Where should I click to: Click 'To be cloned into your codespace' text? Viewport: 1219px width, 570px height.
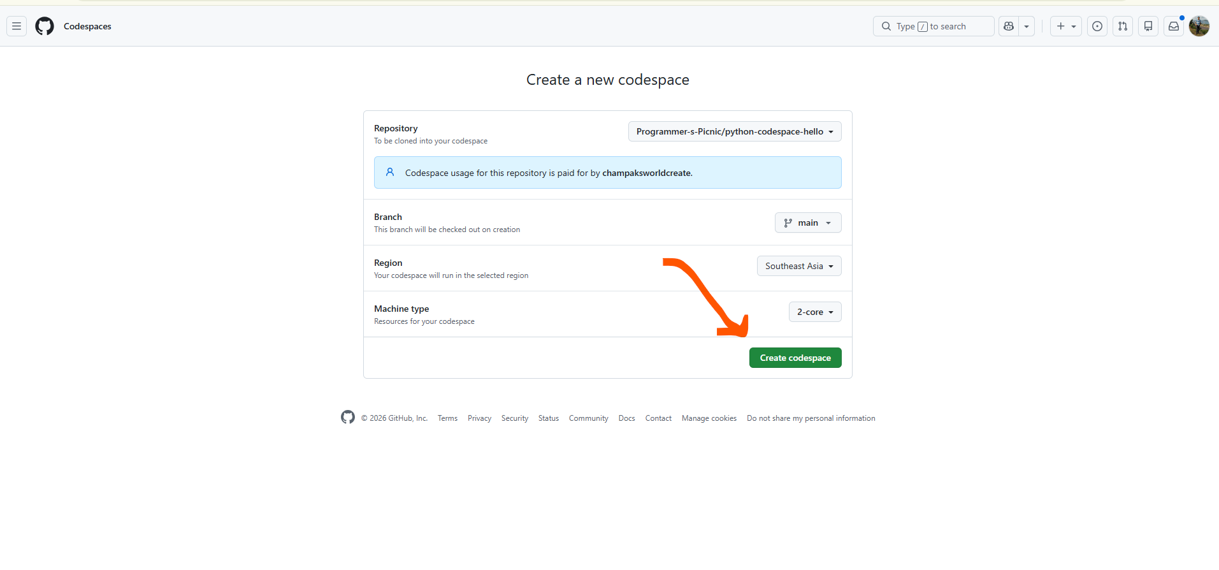431,141
